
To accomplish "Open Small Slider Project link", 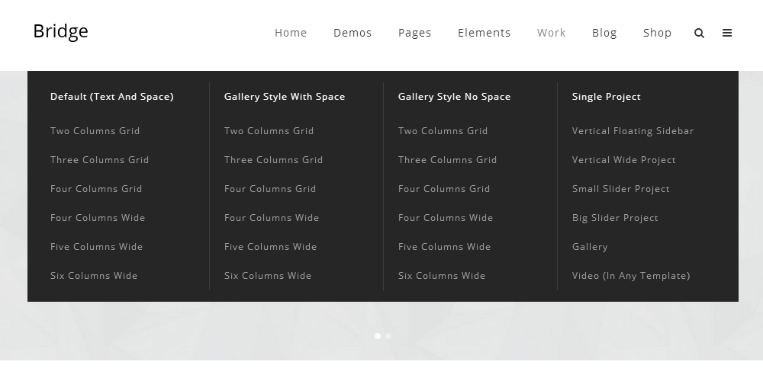I will [x=620, y=188].
